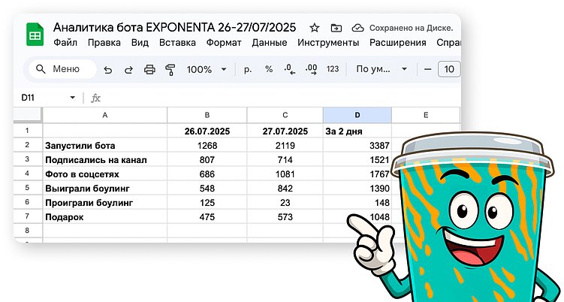This screenshot has width=564, height=302.
Task: Open the Формат menu
Action: coord(224,43)
